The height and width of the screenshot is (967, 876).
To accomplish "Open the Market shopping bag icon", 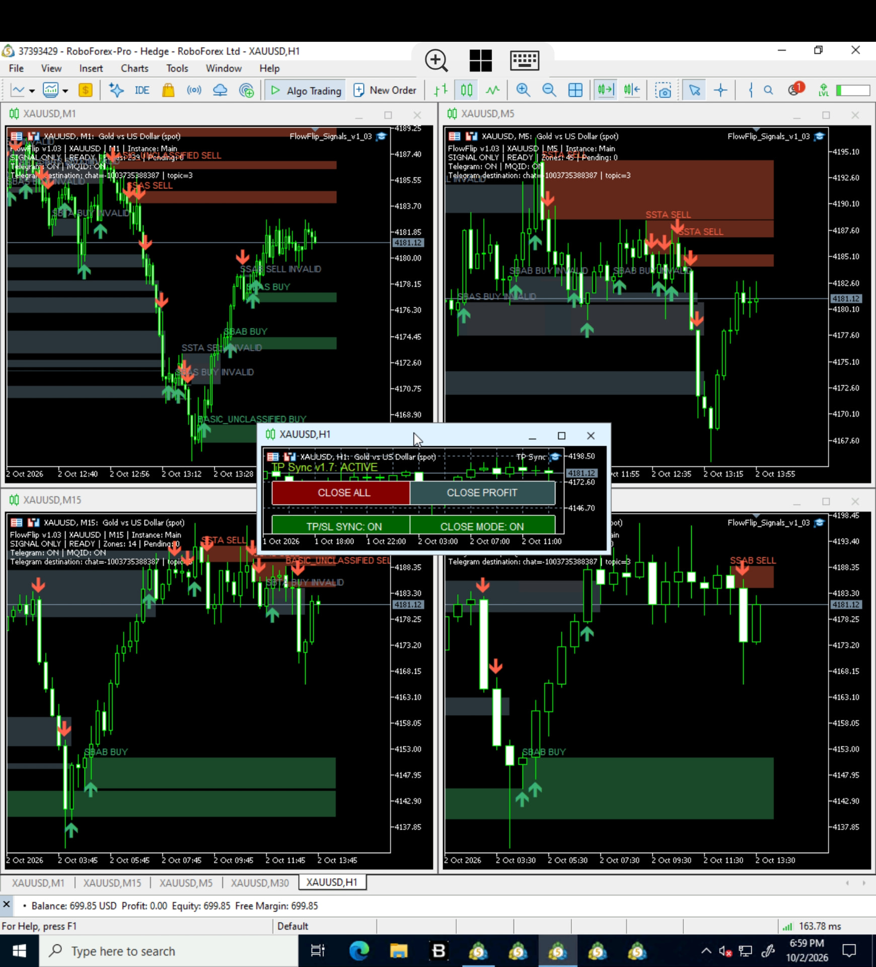I will click(x=168, y=90).
